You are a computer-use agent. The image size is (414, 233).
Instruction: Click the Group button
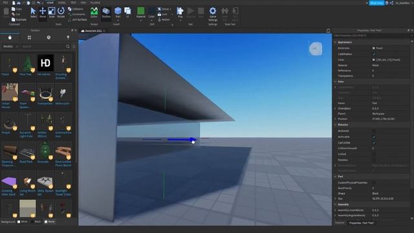164,9
